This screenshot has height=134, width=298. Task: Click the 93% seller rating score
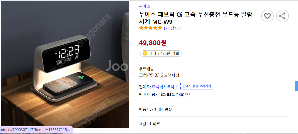pyautogui.click(x=171, y=94)
